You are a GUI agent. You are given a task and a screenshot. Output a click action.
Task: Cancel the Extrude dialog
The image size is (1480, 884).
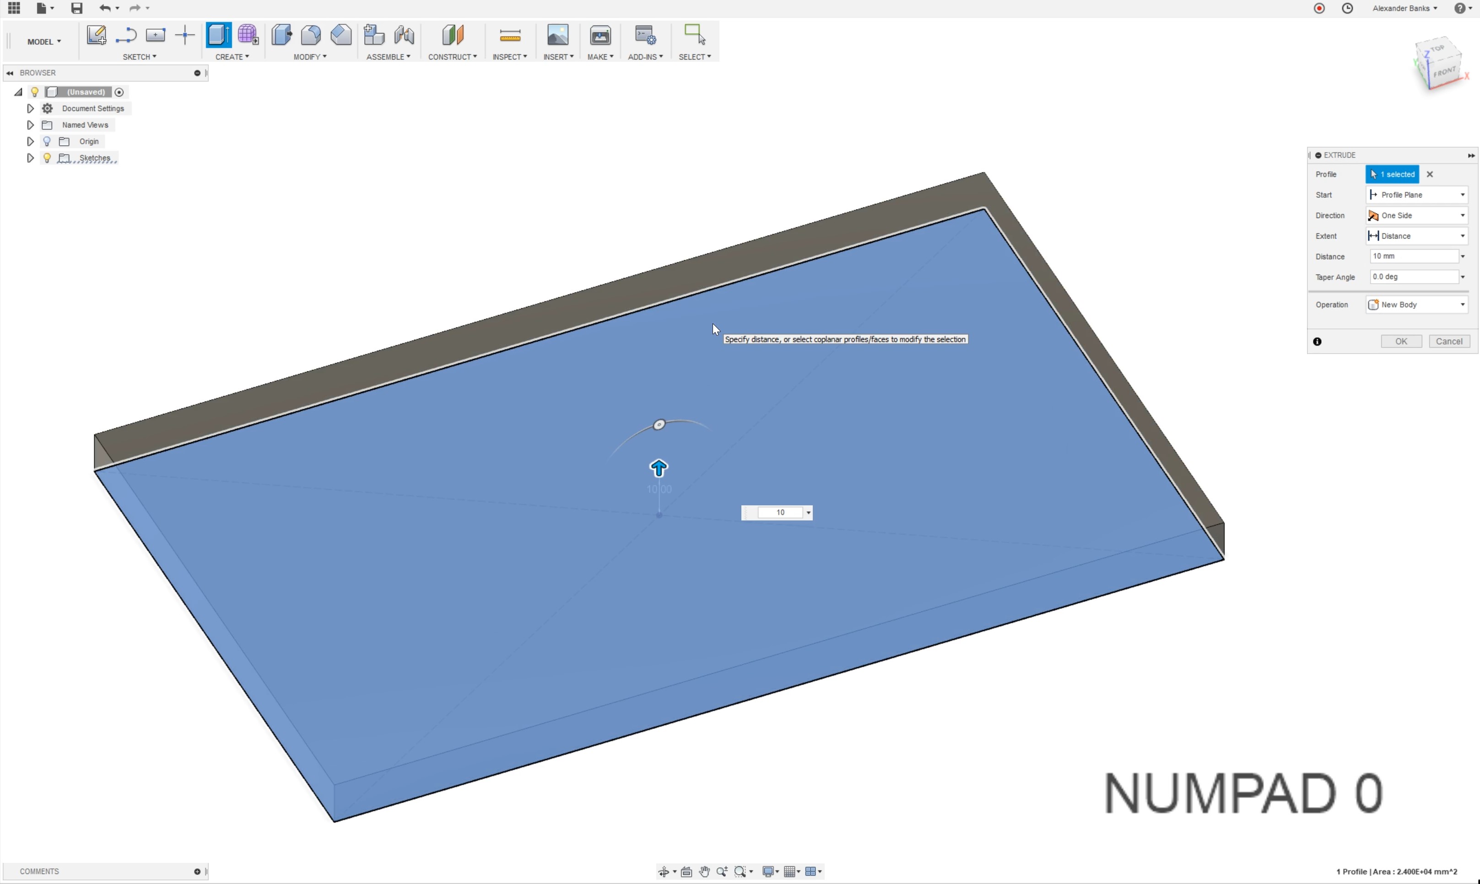(x=1448, y=341)
